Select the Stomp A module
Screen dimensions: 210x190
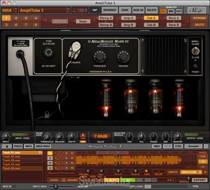106,18
